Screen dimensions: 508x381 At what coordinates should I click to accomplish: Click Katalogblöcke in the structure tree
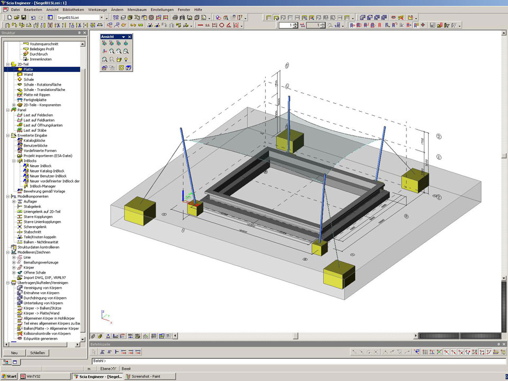point(35,140)
